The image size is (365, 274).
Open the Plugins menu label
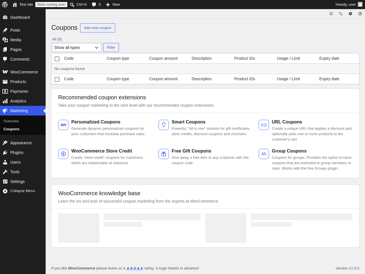[17, 153]
